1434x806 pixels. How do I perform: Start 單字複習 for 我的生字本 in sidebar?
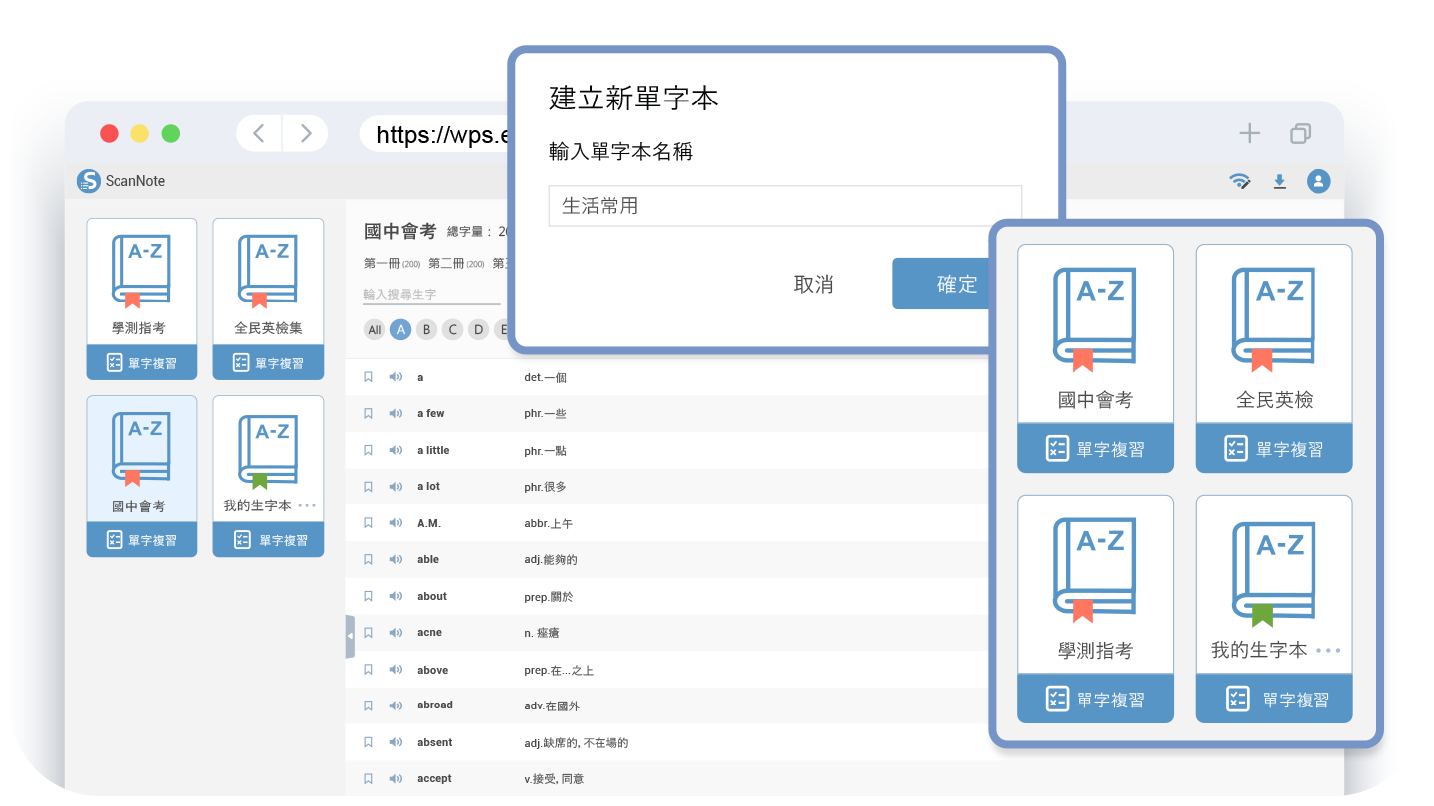pyautogui.click(x=268, y=539)
